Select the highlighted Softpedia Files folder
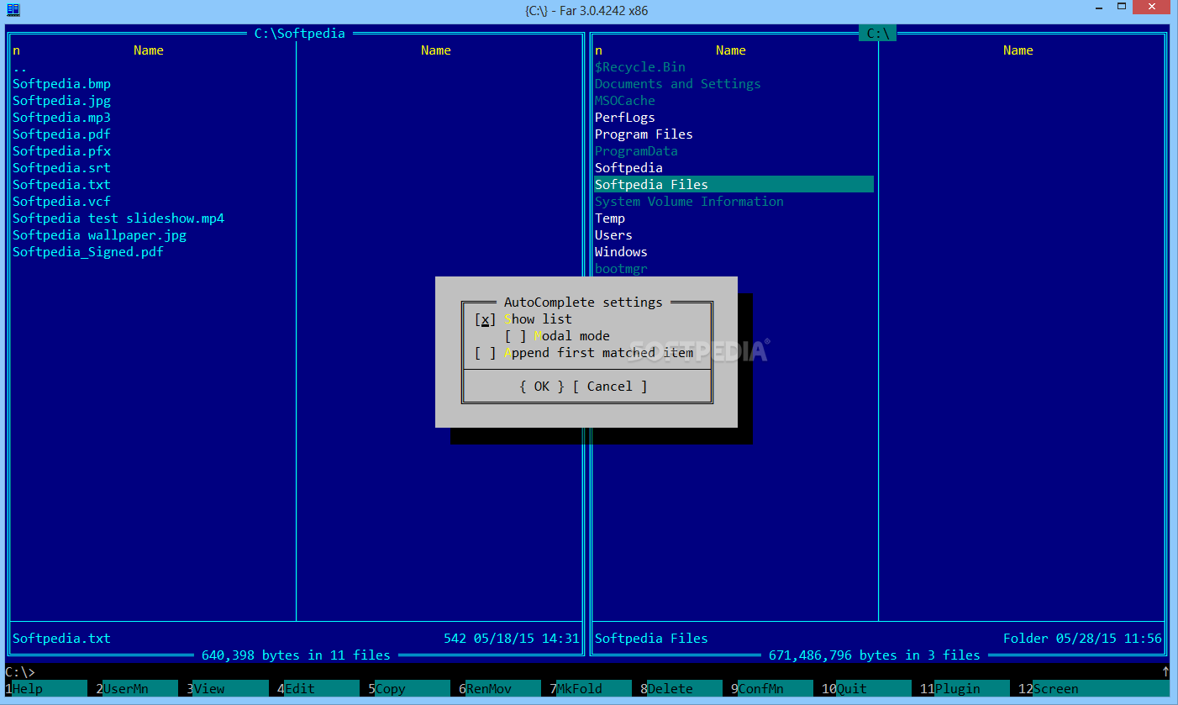The height and width of the screenshot is (705, 1178). (734, 185)
